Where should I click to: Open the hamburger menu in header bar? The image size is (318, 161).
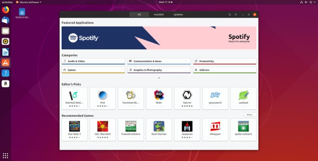pyautogui.click(x=236, y=15)
